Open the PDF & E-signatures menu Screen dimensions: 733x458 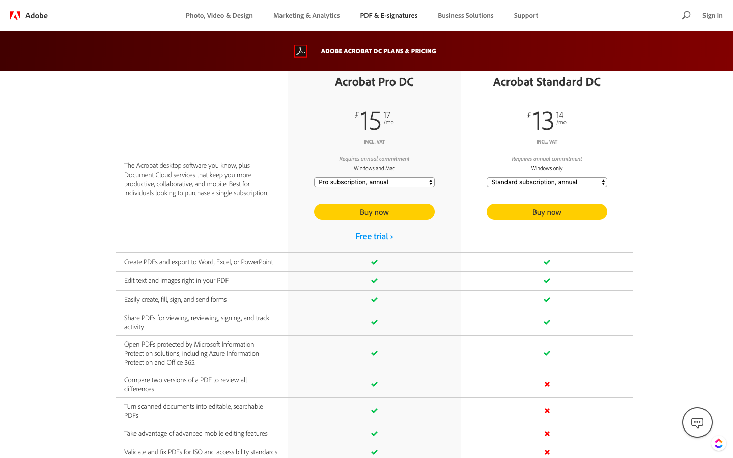[388, 15]
